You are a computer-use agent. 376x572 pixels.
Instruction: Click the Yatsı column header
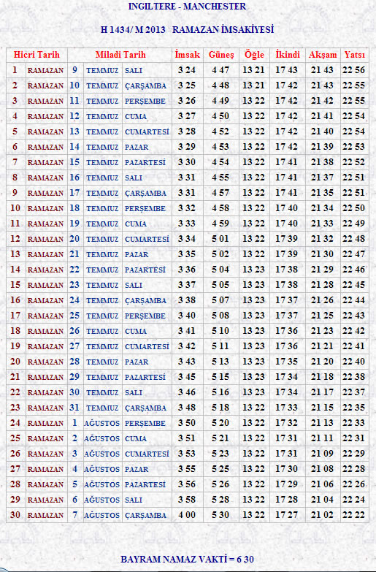coord(355,55)
